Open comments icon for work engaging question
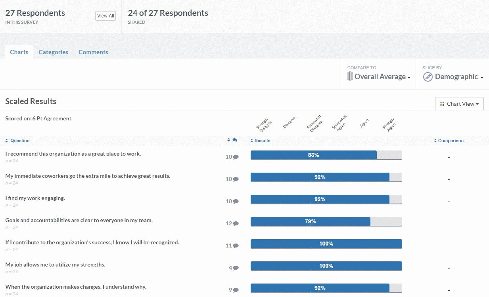 (x=236, y=202)
